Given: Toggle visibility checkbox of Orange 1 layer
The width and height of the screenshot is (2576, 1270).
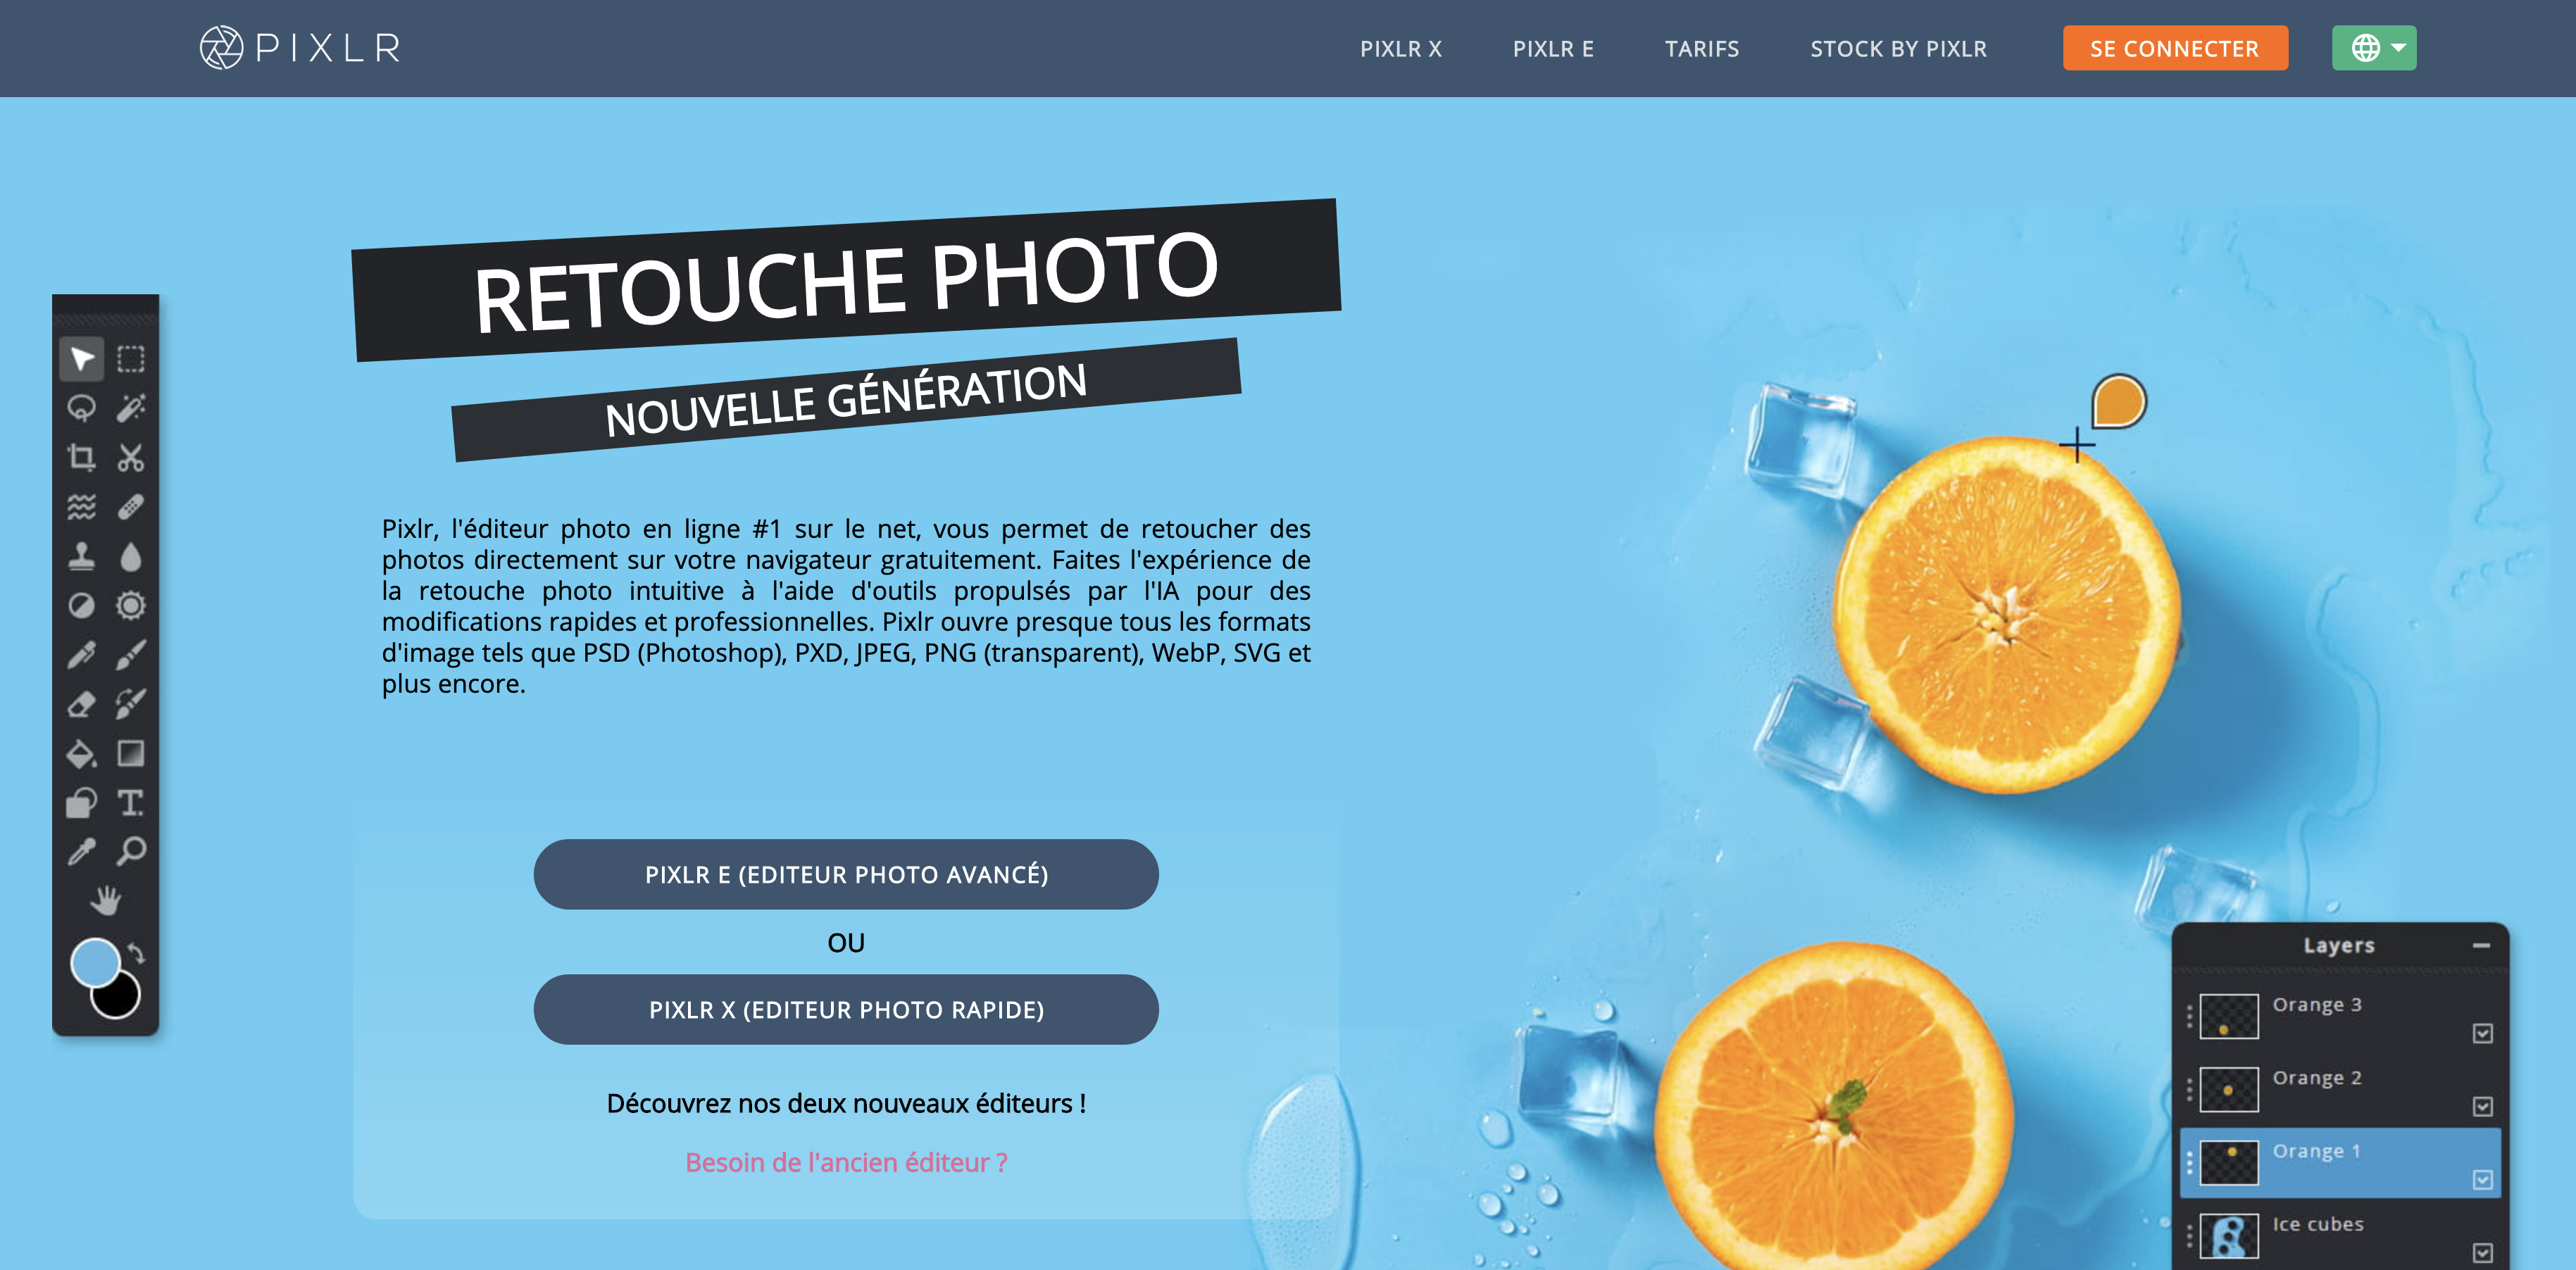Looking at the screenshot, I should coord(2482,1180).
